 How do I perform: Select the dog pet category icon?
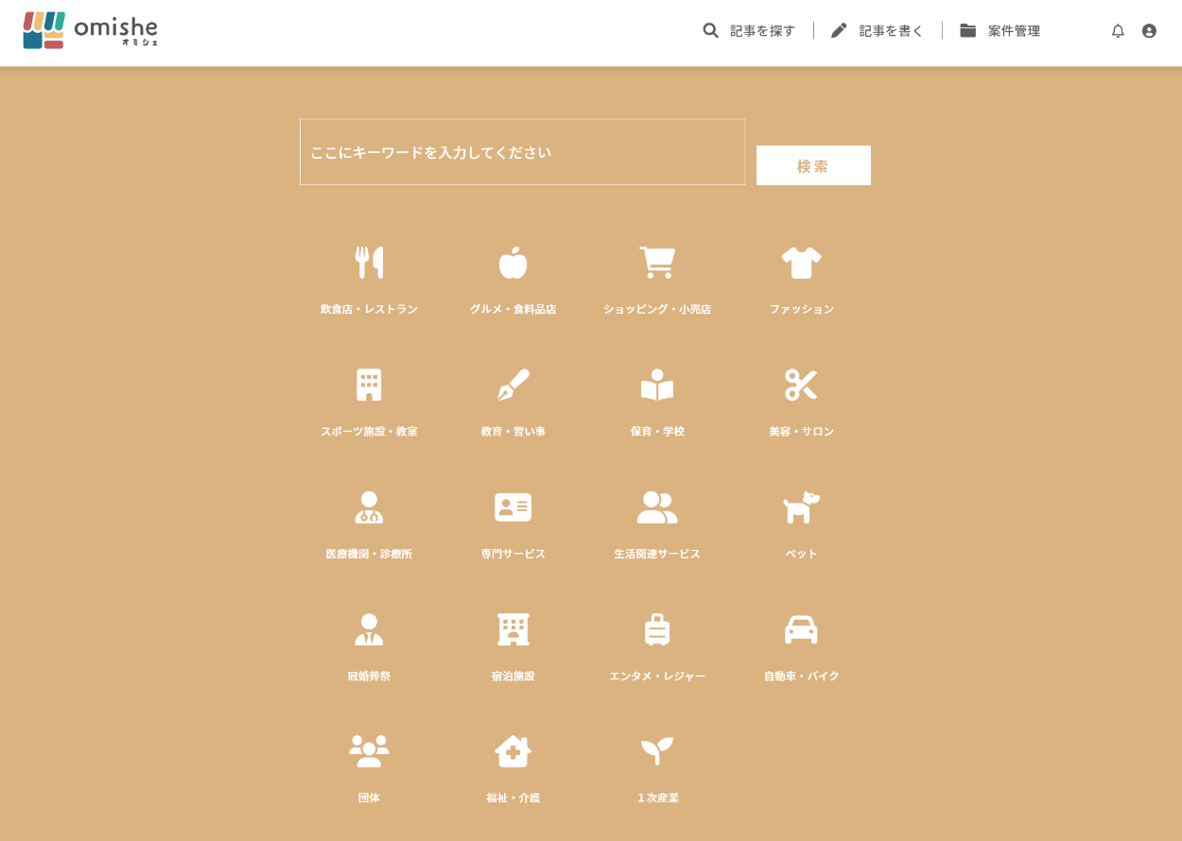(x=801, y=507)
